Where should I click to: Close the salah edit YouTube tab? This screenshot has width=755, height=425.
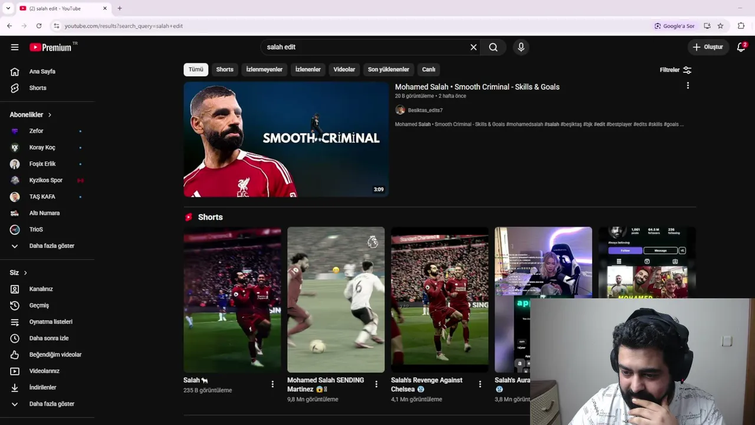click(105, 8)
